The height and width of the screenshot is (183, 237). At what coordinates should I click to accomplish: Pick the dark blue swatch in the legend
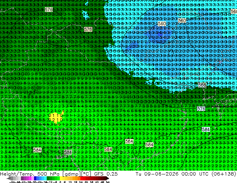35,179
